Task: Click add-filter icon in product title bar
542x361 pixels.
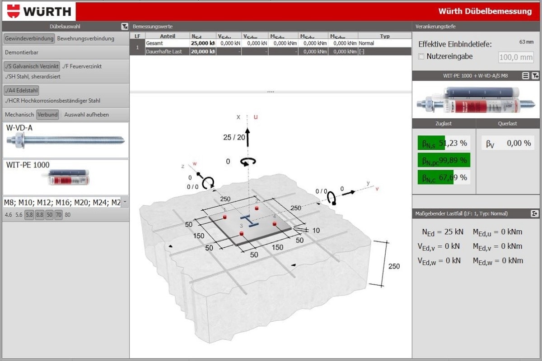Action: point(535,76)
